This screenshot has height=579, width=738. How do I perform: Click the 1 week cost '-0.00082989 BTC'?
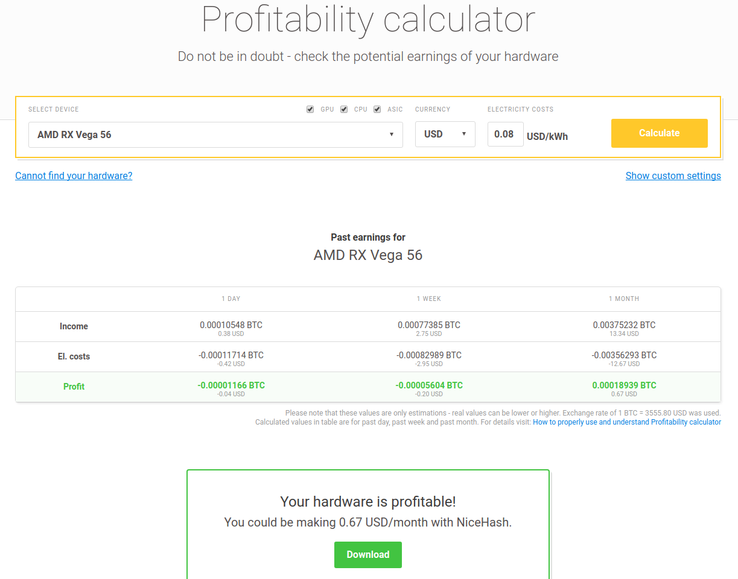[x=429, y=355]
